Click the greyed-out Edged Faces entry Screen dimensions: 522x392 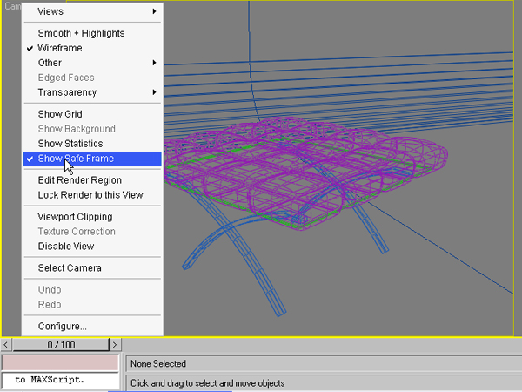[92, 78]
